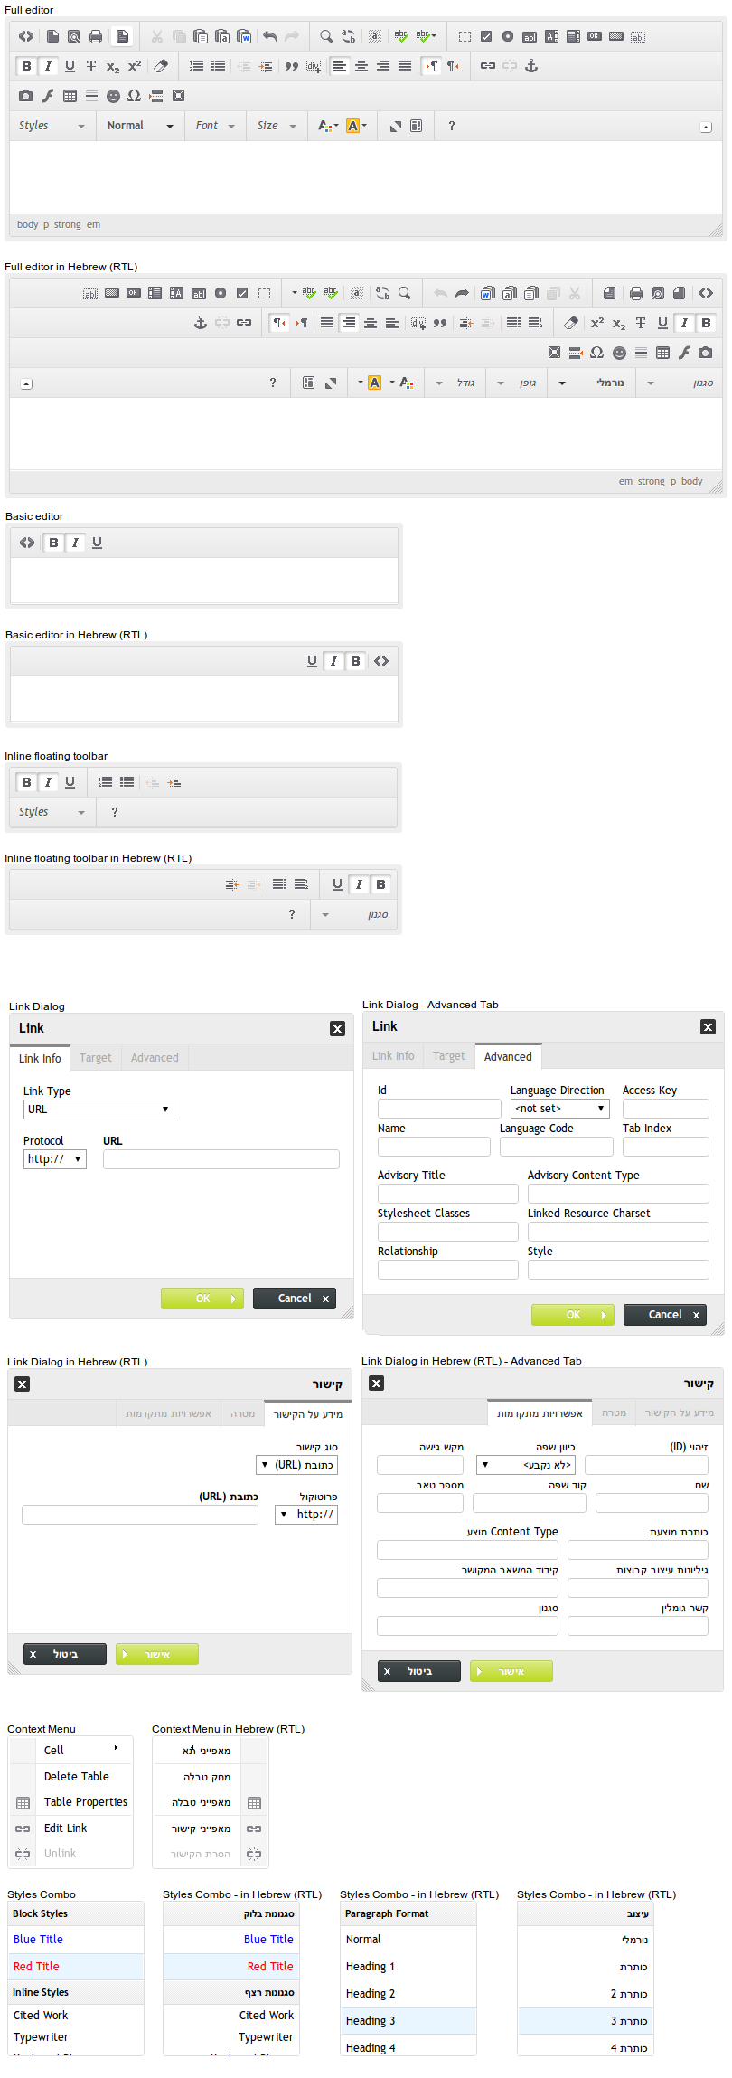The height and width of the screenshot is (2078, 732).
Task: Click the Maximize icon in English full editor
Action: coord(395,127)
